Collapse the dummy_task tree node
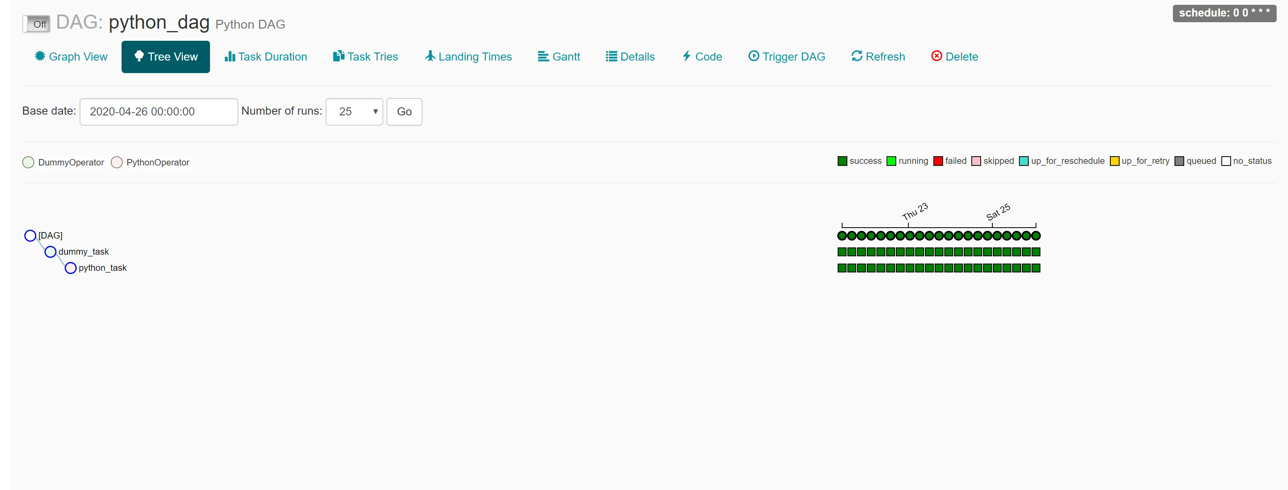The image size is (1288, 490). [50, 252]
